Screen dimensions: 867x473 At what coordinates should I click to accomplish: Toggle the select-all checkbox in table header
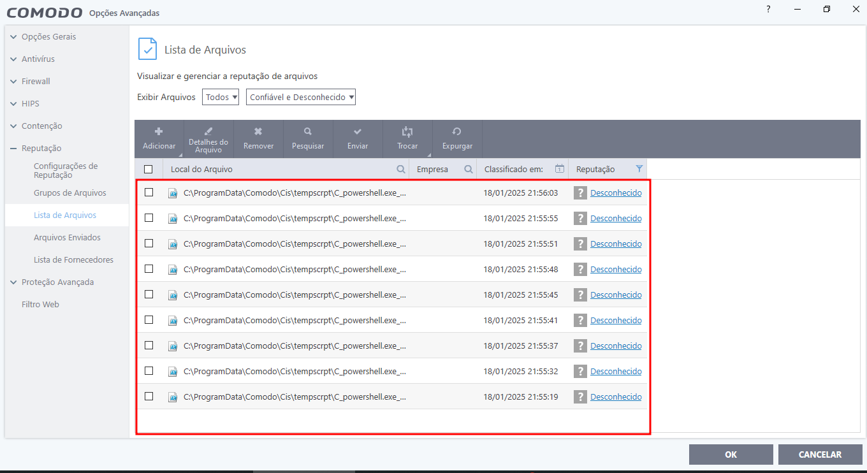pyautogui.click(x=149, y=169)
